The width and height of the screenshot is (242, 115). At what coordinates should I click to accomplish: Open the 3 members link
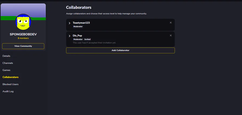23,38
